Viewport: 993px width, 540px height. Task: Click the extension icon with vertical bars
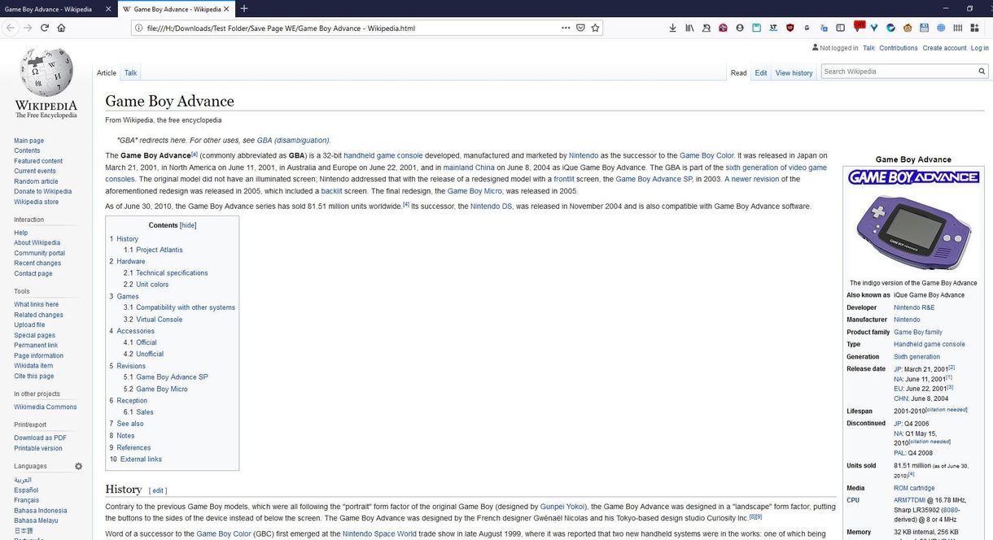[957, 28]
